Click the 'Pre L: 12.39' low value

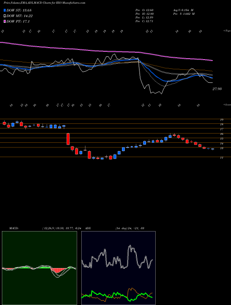(145, 18)
